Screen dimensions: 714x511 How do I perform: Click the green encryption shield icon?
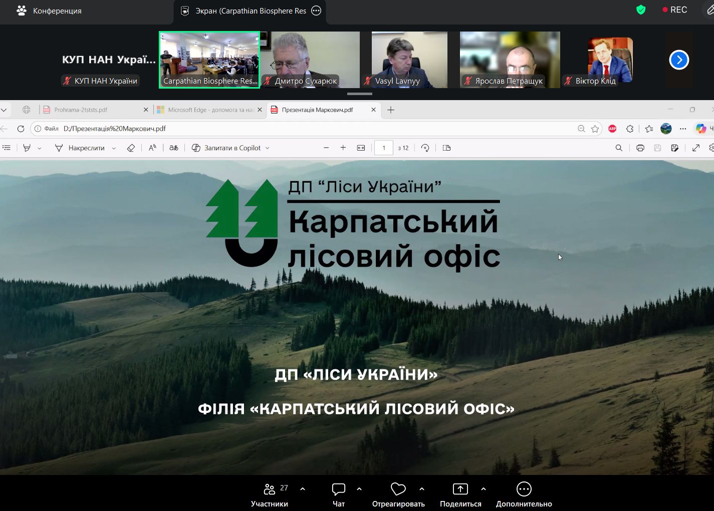tap(641, 10)
